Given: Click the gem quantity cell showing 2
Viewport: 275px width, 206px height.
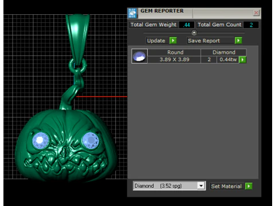Looking at the screenshot, I should tap(209, 60).
